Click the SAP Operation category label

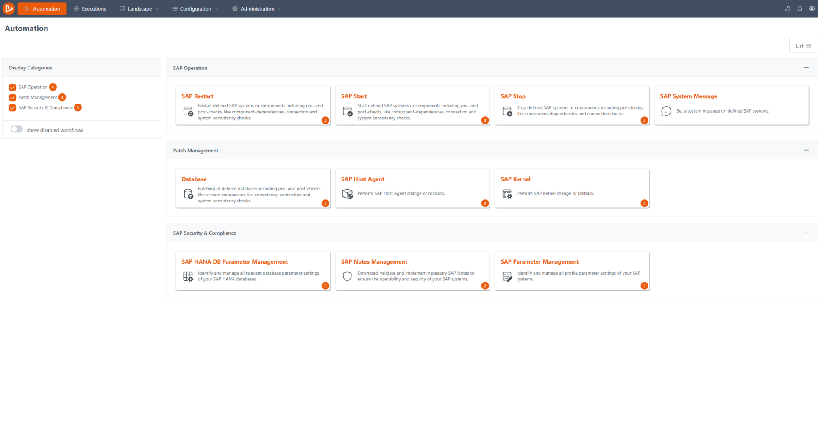(x=33, y=87)
